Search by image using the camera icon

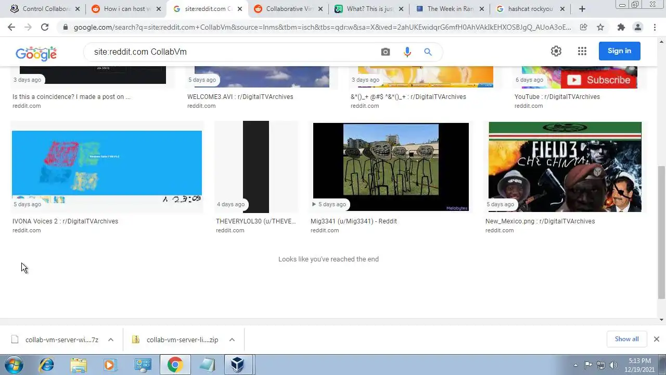coord(386,52)
